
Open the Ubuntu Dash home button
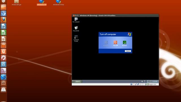pyautogui.click(x=3, y=1)
